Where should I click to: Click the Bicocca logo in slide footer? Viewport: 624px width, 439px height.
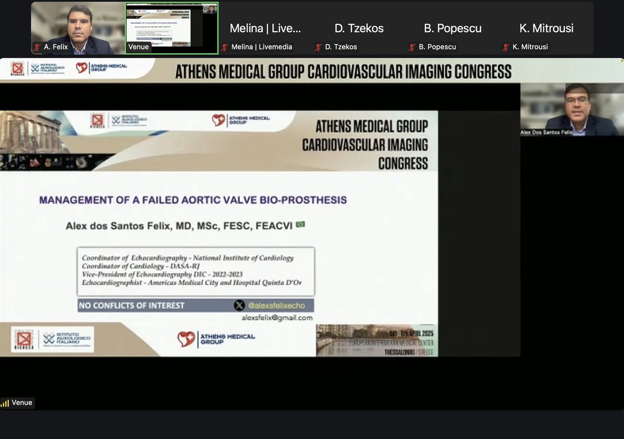pos(24,339)
